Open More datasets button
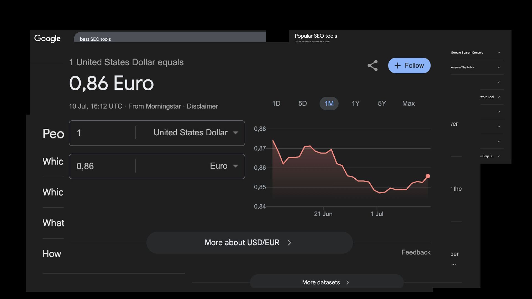Screen dimensions: 532x299 coord(326,282)
